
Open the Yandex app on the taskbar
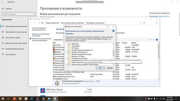coord(14,98)
